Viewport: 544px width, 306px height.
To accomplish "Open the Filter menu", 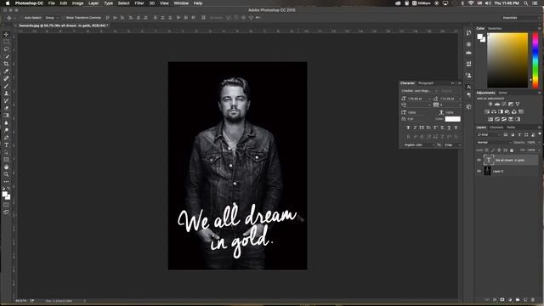I will click(139, 3).
